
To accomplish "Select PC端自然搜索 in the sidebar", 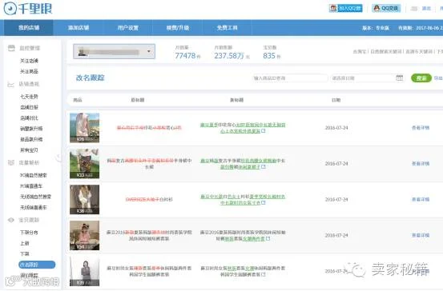I will [34, 175].
